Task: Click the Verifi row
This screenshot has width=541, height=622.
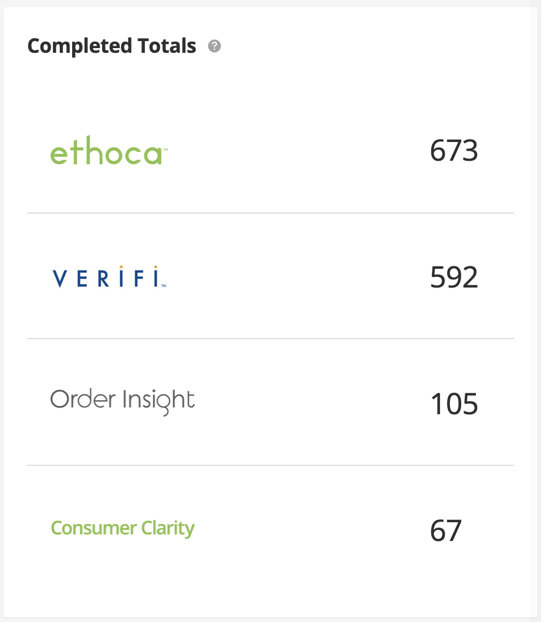Action: (x=270, y=276)
